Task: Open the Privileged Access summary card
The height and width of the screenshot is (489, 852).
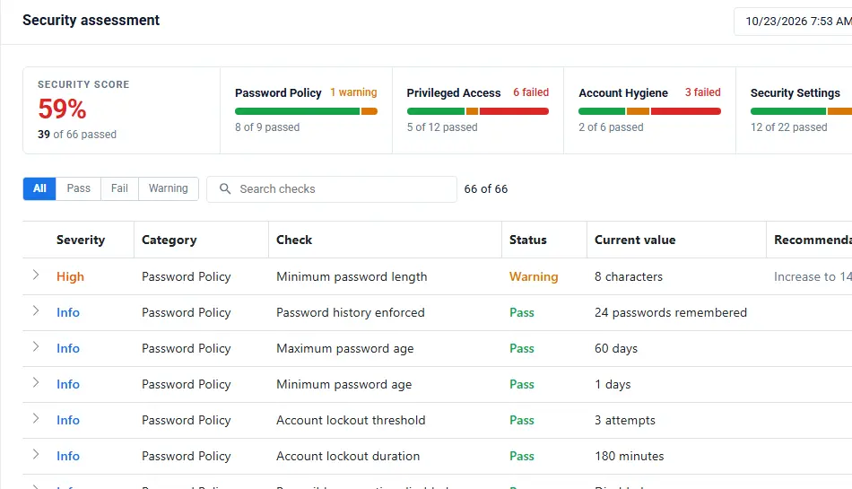Action: coord(478,110)
